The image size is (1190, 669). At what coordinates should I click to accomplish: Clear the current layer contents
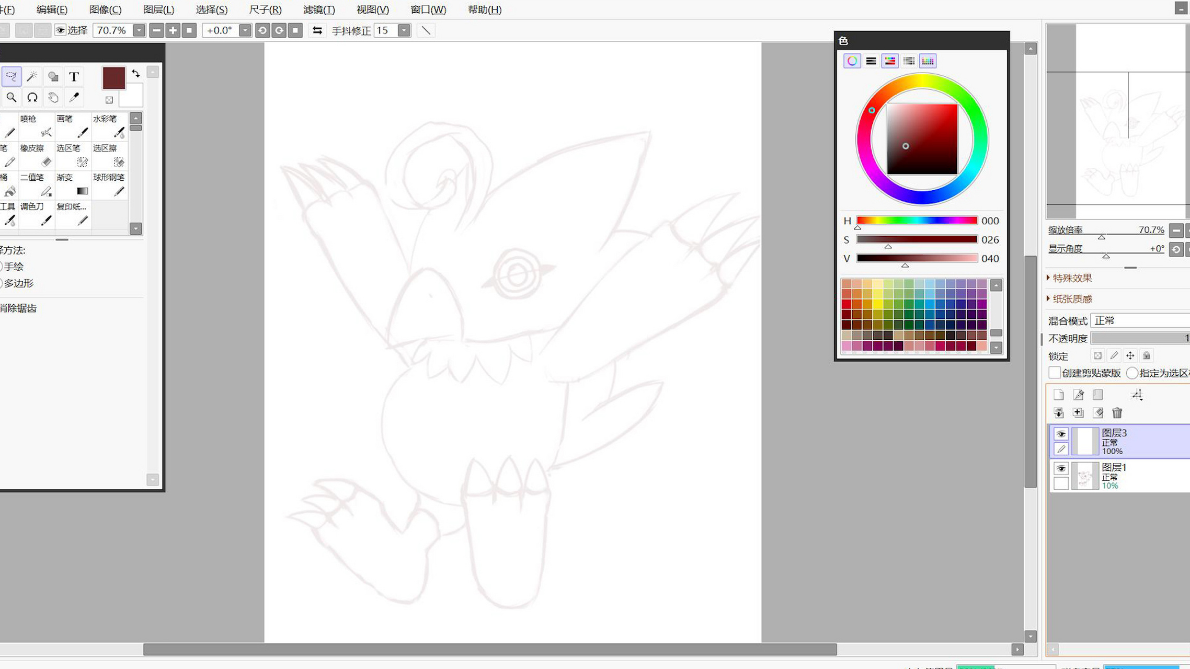pyautogui.click(x=1097, y=413)
